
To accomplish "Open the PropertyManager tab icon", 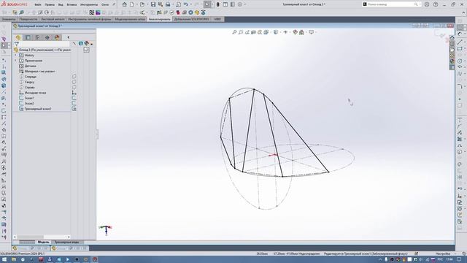I will pyautogui.click(x=28, y=37).
